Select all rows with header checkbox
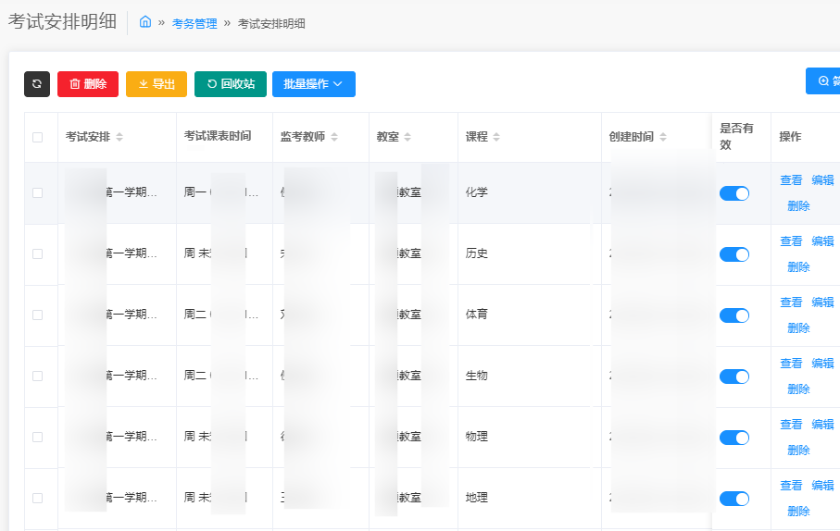This screenshot has height=531, width=840. pos(37,137)
